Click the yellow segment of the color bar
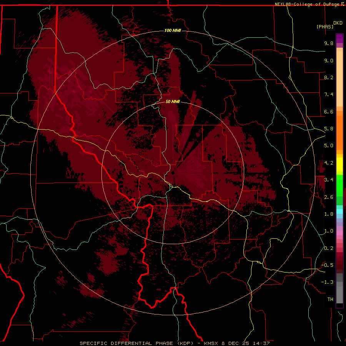The height and width of the screenshot is (346, 346). (x=339, y=165)
